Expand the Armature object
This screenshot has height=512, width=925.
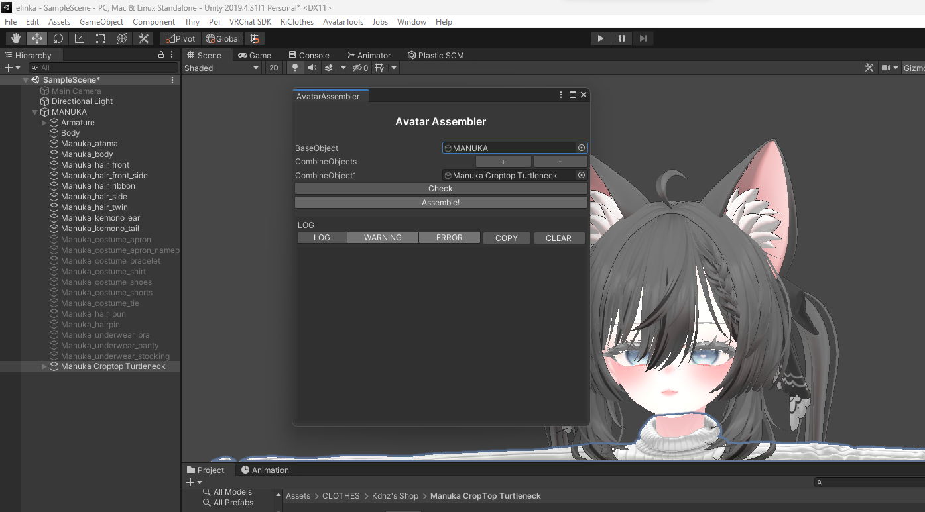click(44, 123)
